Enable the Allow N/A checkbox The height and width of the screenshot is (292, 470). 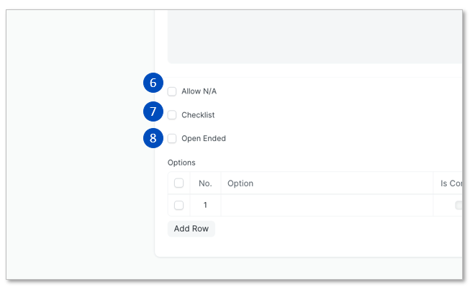click(172, 92)
